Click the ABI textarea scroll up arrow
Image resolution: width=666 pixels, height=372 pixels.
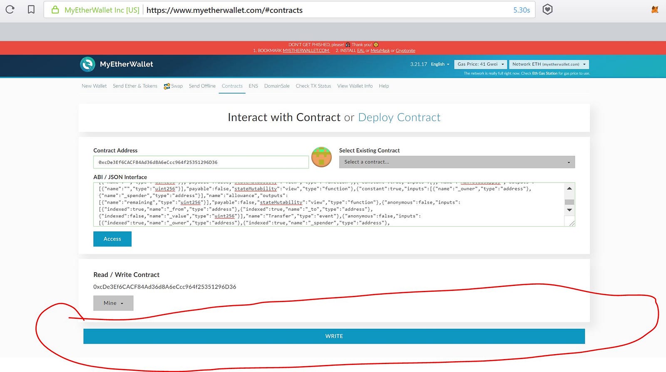[x=569, y=189]
